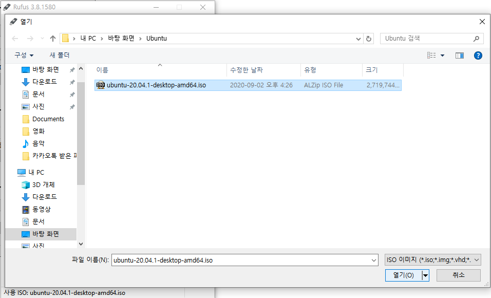Select 동영상 under 내 PC
The width and height of the screenshot is (491, 298).
41,209
